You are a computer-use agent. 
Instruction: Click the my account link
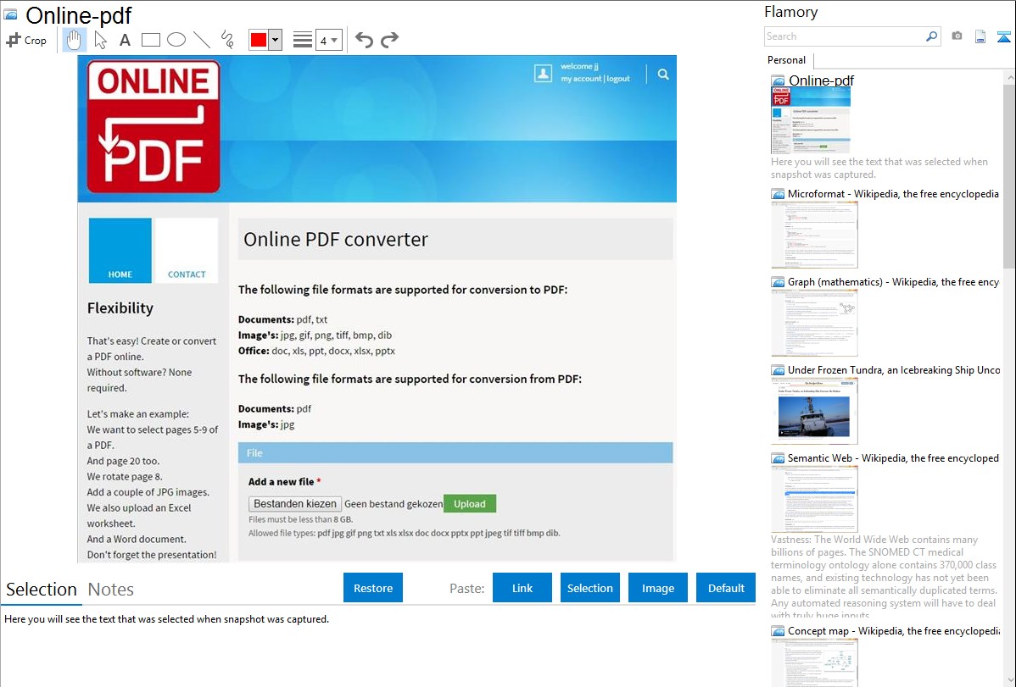point(581,78)
